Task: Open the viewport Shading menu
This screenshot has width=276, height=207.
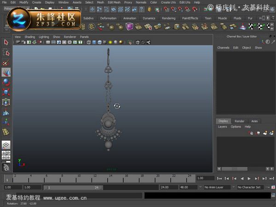Action: click(30, 37)
